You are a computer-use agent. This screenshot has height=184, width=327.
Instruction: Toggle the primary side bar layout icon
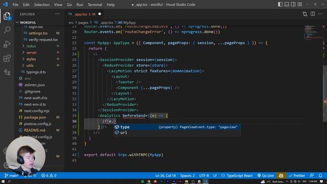click(280, 5)
